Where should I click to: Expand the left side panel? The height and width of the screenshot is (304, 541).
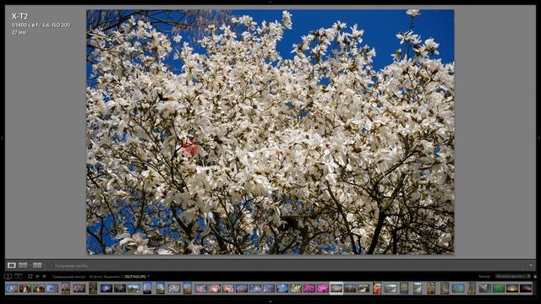point(2,138)
